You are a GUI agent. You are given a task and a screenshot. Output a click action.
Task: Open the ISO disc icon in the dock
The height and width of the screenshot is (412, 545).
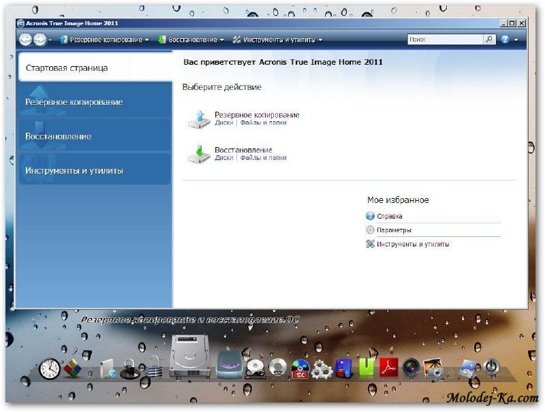[300, 369]
